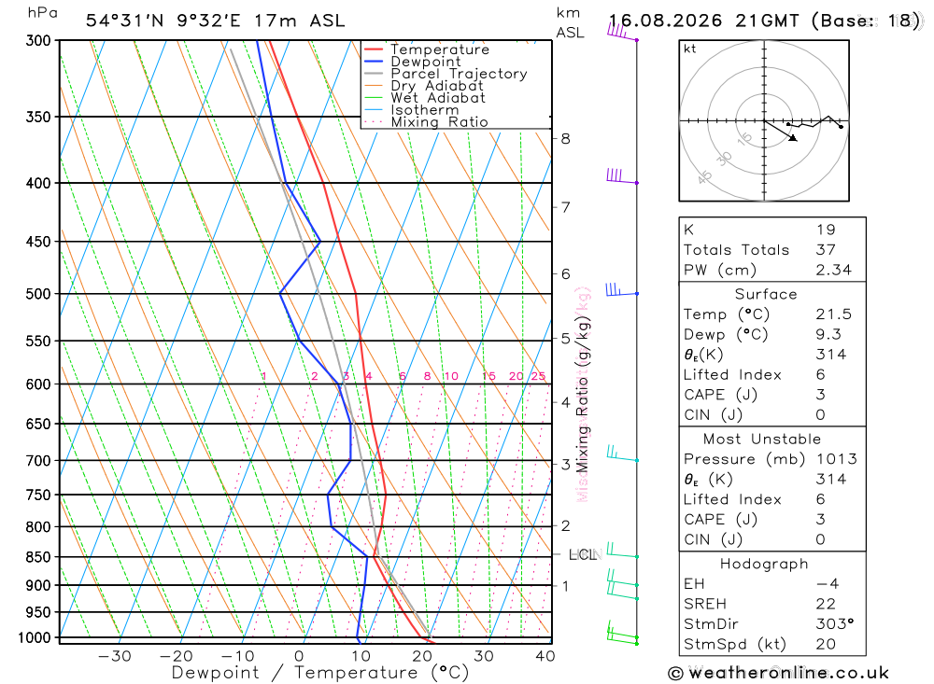Click the 500 pressure level label
This screenshot has width=934, height=684.
pos(38,294)
